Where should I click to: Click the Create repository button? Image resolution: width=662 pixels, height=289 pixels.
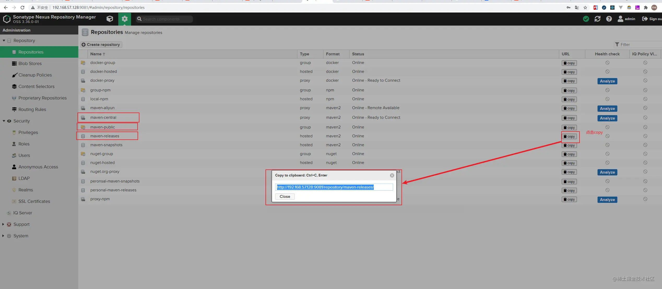pos(101,45)
